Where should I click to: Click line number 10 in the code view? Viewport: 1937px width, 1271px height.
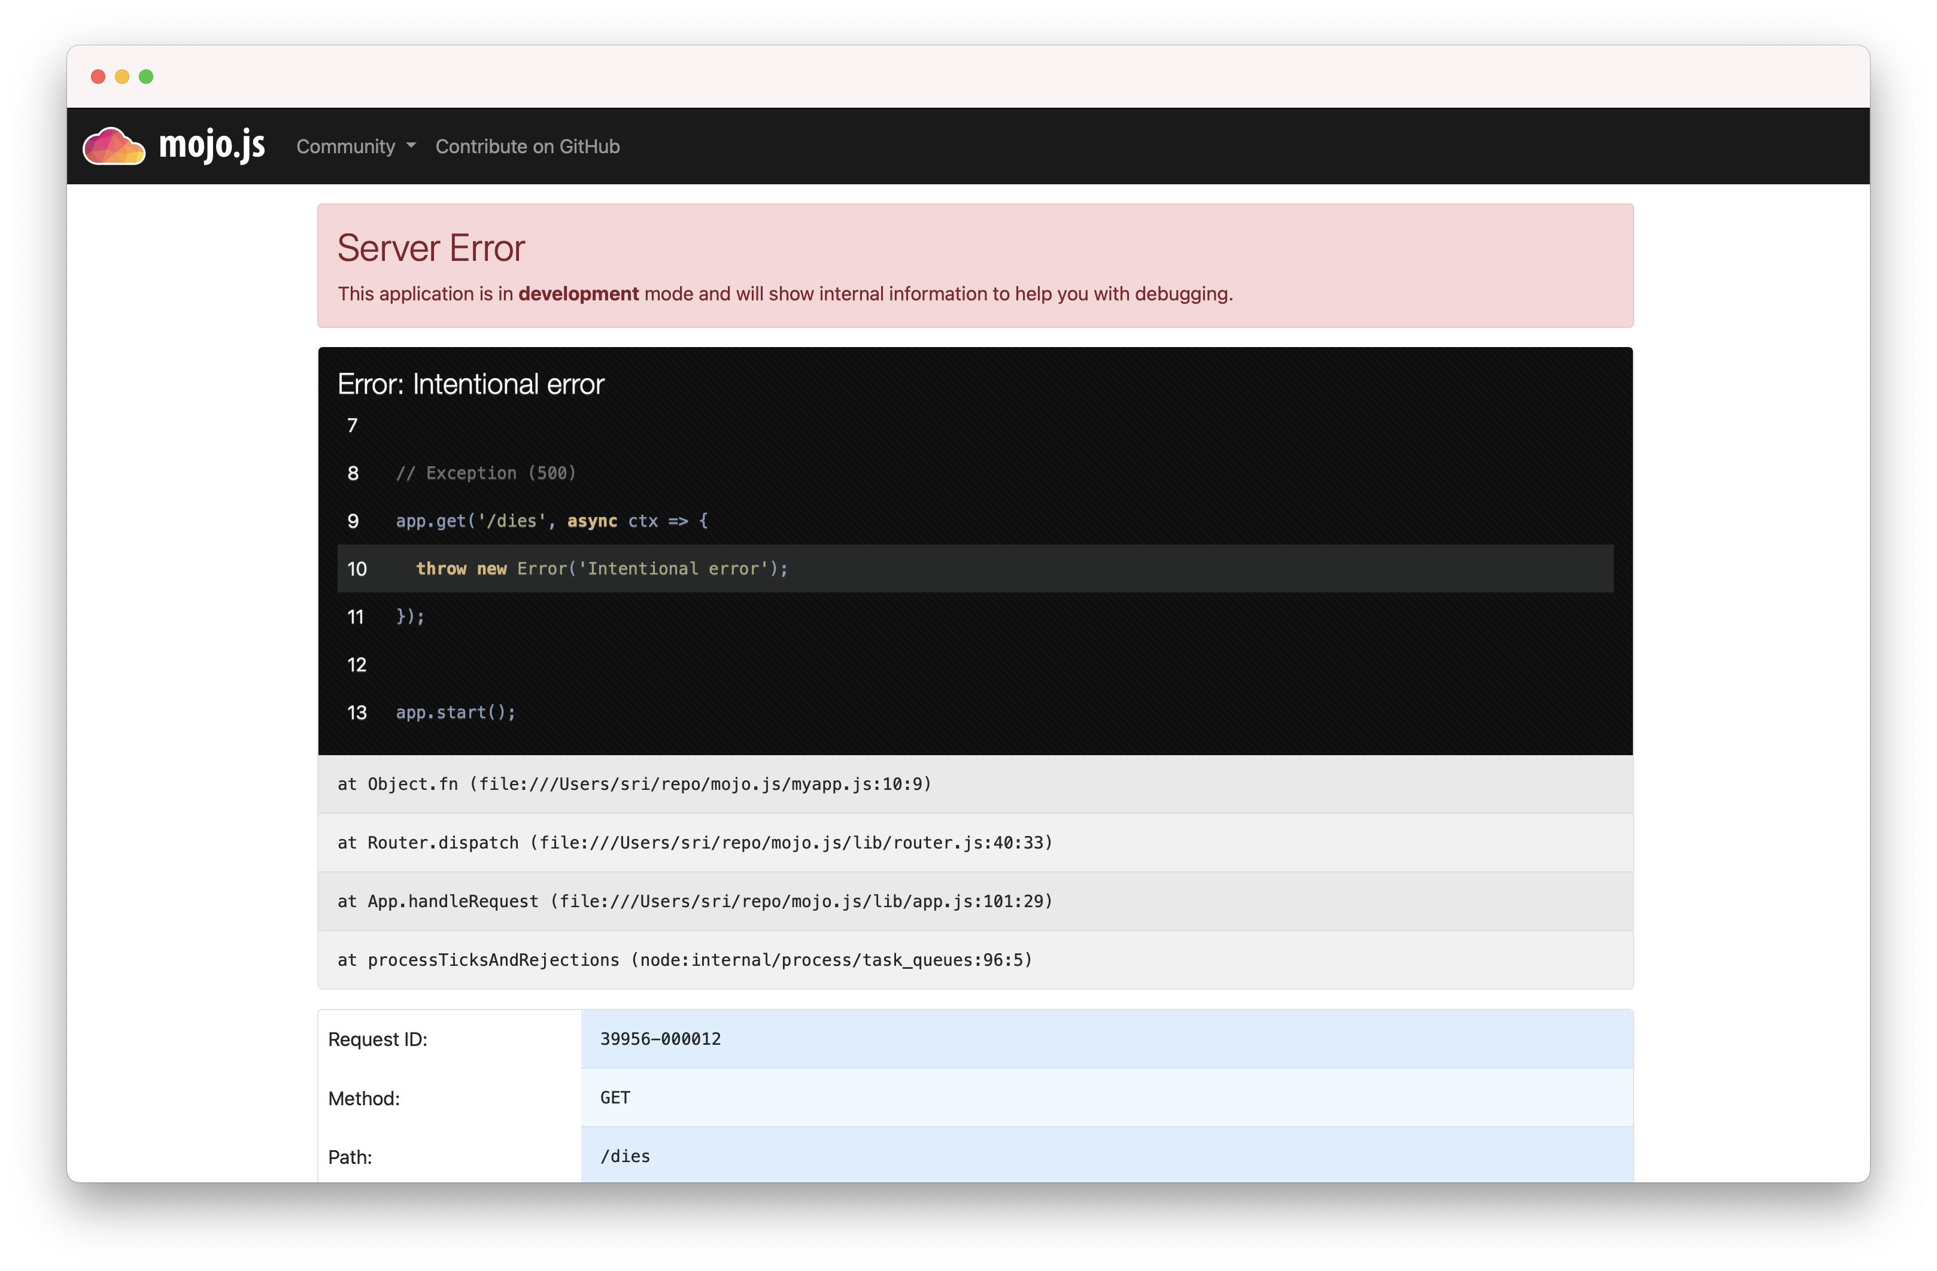[357, 568]
